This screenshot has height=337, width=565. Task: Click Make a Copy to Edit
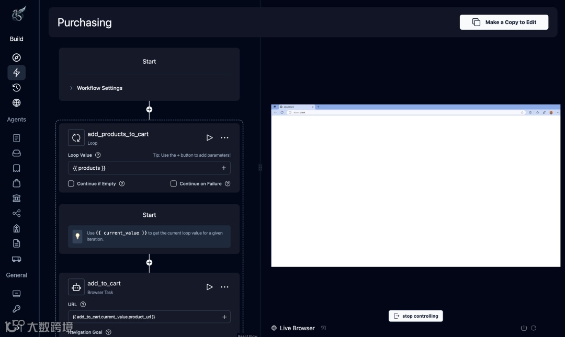pyautogui.click(x=504, y=22)
